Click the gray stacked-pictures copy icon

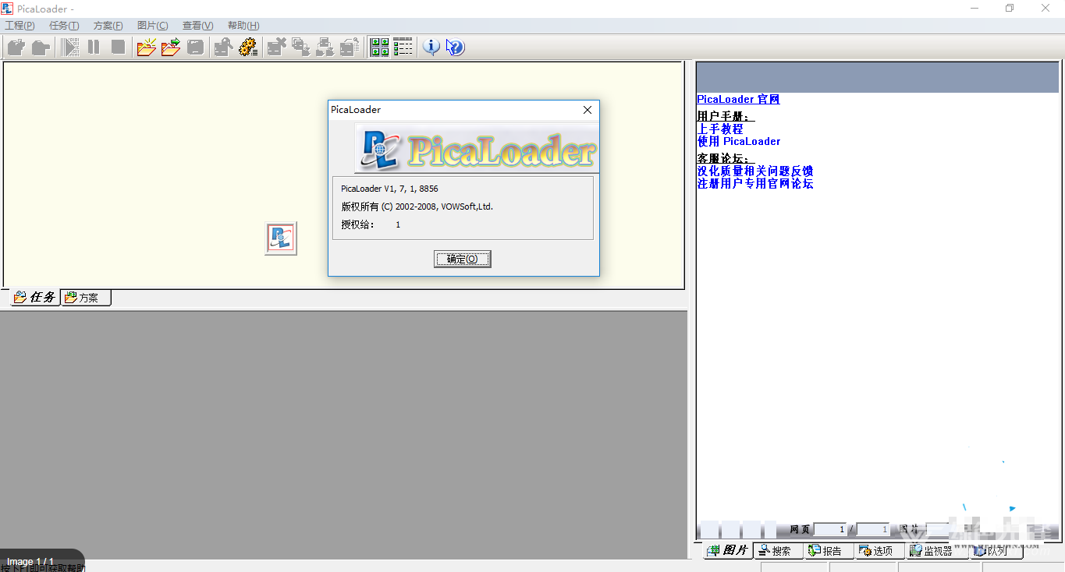click(300, 47)
